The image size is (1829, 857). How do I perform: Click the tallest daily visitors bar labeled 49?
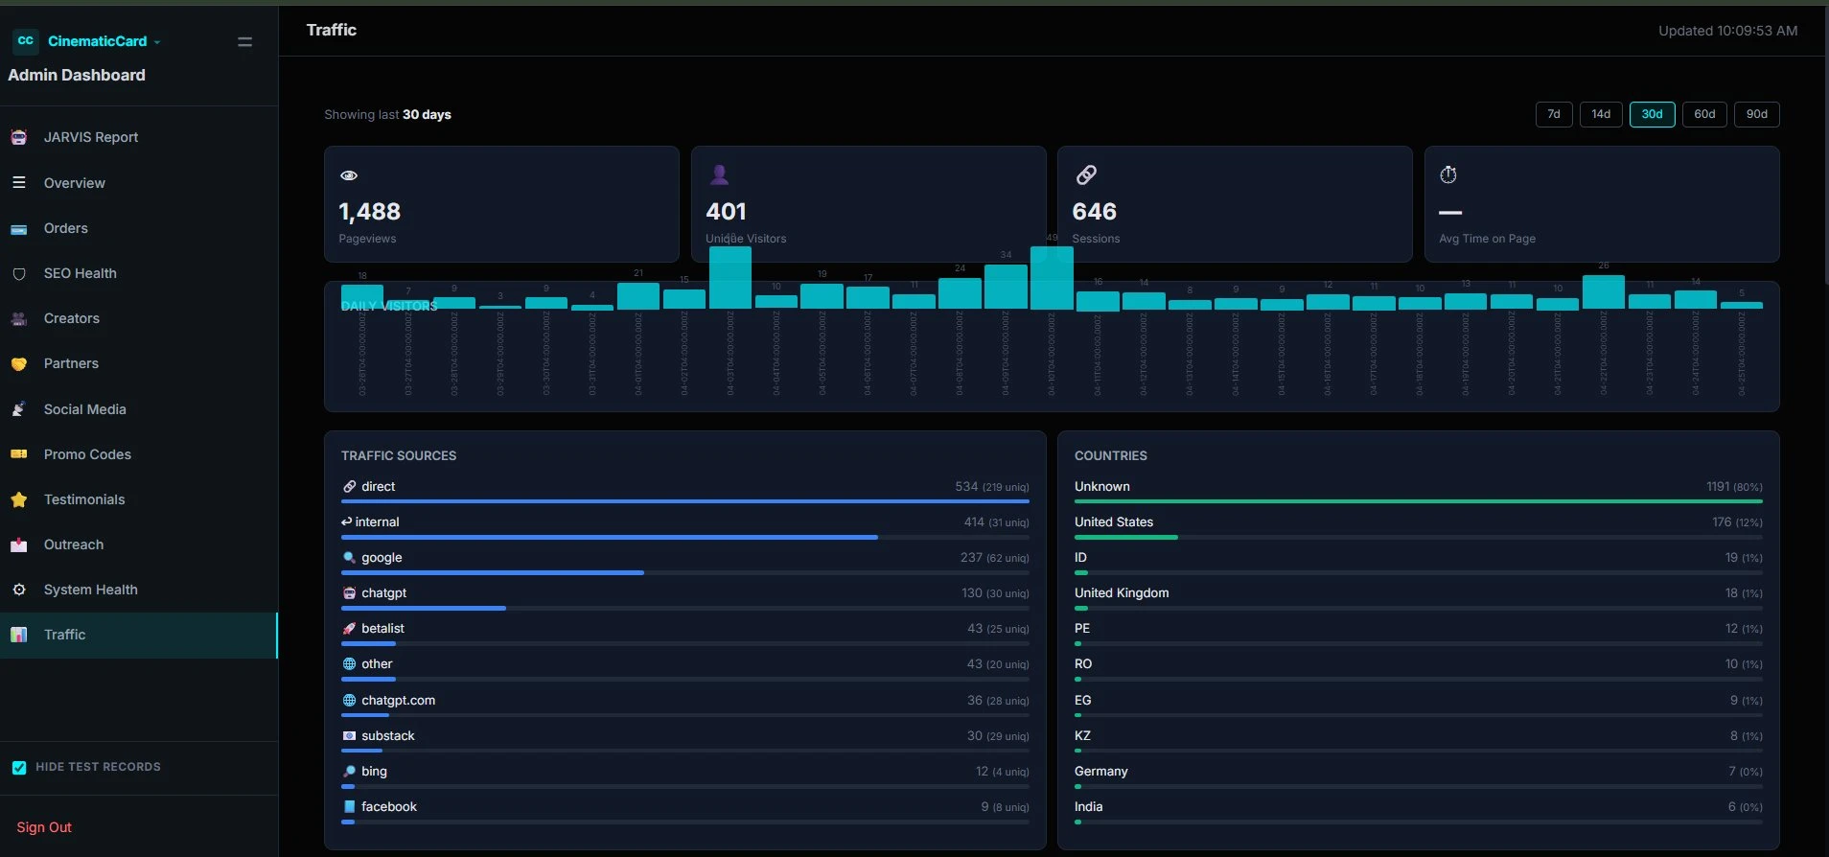point(1052,278)
